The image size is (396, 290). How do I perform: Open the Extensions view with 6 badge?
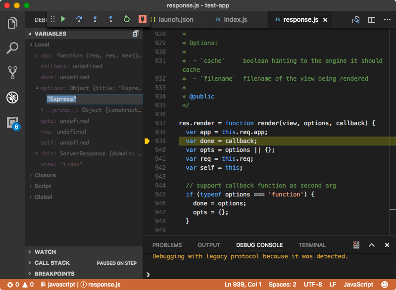[x=13, y=123]
